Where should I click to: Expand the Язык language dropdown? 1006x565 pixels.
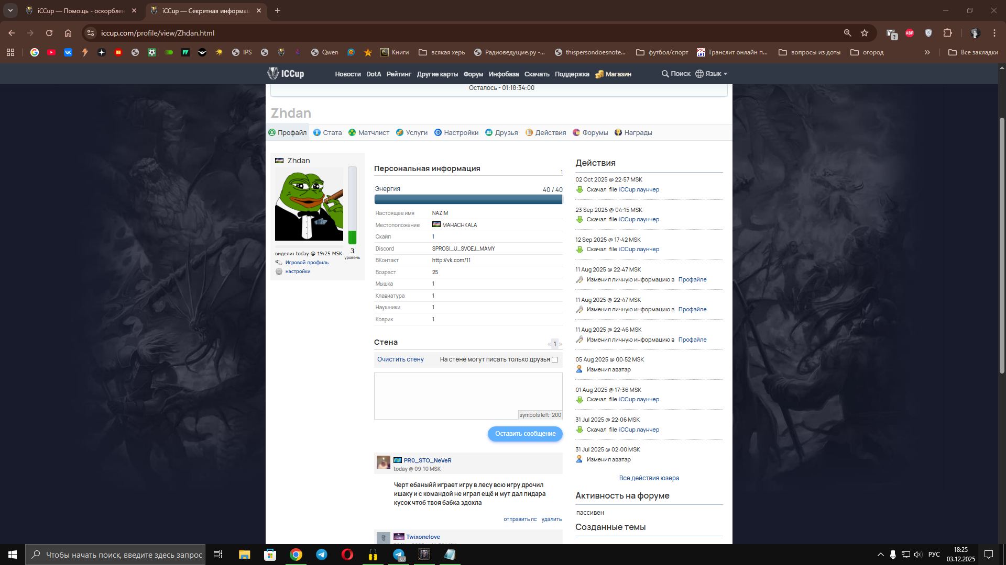[712, 74]
